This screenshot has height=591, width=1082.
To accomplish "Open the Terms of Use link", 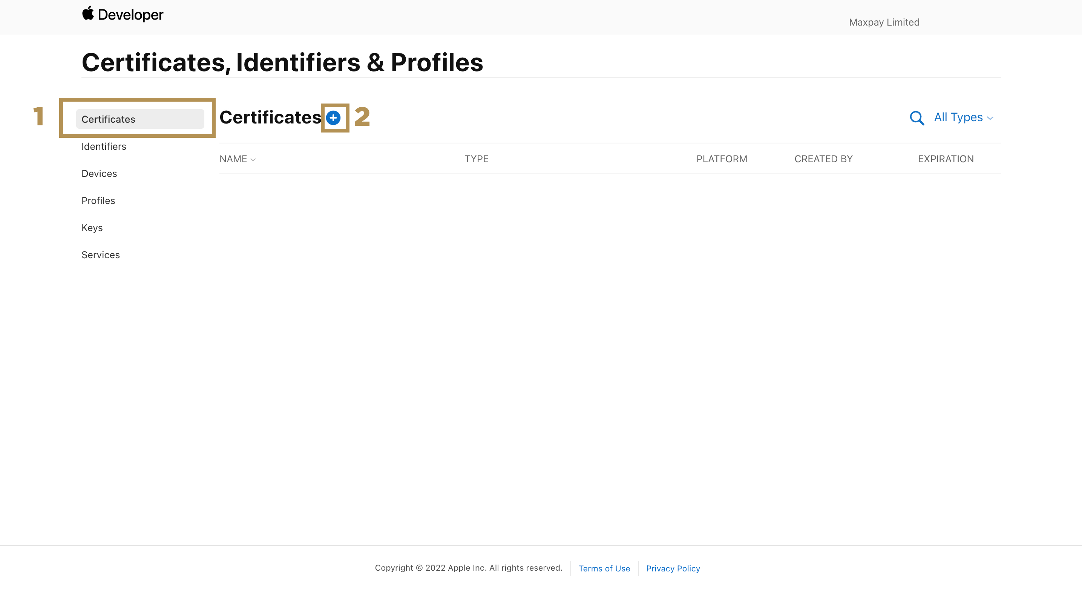I will click(604, 568).
